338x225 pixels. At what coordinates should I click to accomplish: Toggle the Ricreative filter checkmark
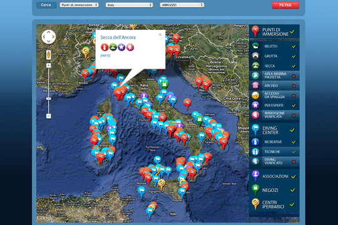pyautogui.click(x=294, y=142)
